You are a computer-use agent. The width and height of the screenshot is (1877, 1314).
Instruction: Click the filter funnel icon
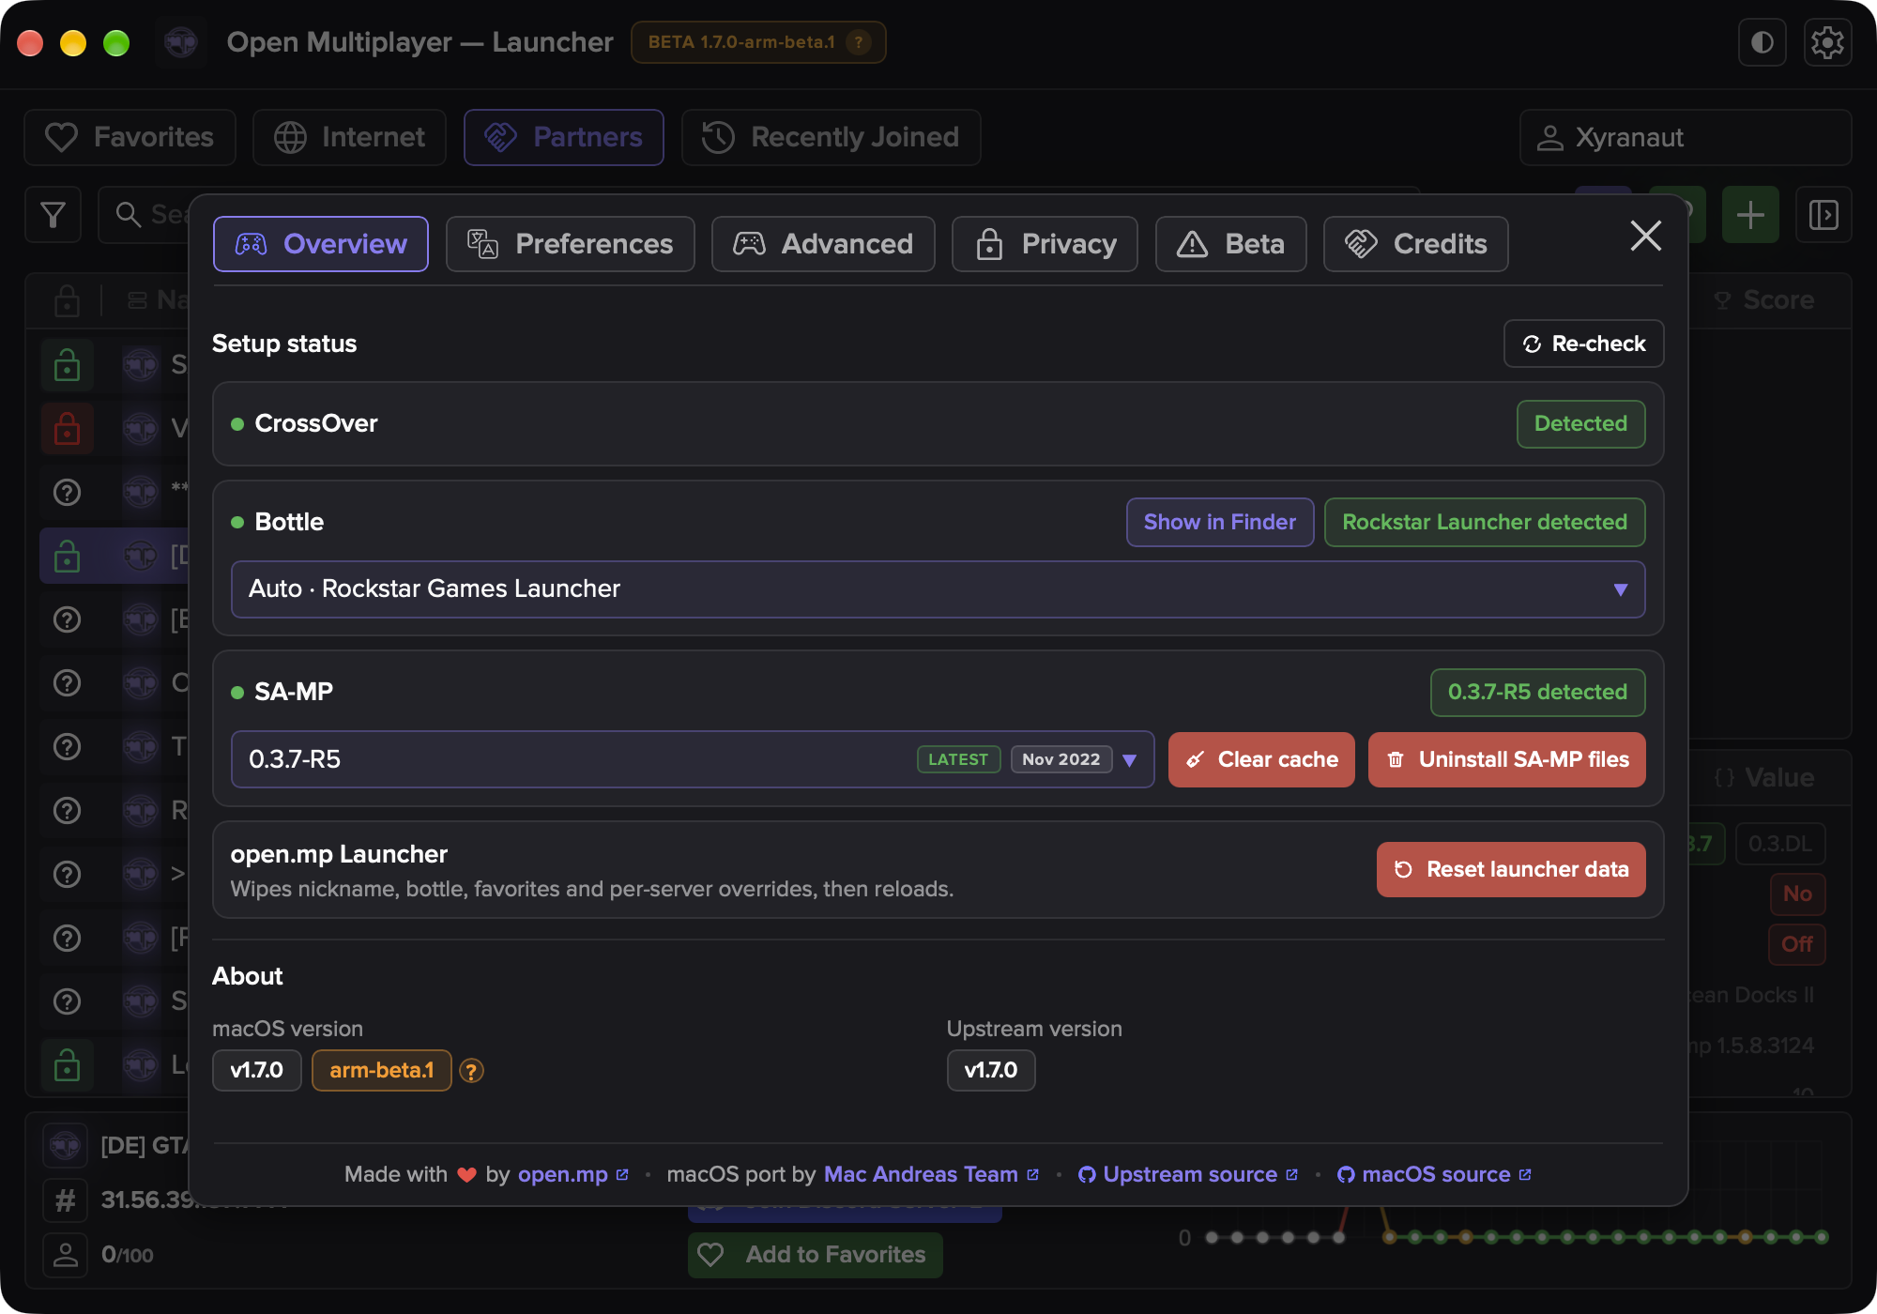(x=53, y=215)
